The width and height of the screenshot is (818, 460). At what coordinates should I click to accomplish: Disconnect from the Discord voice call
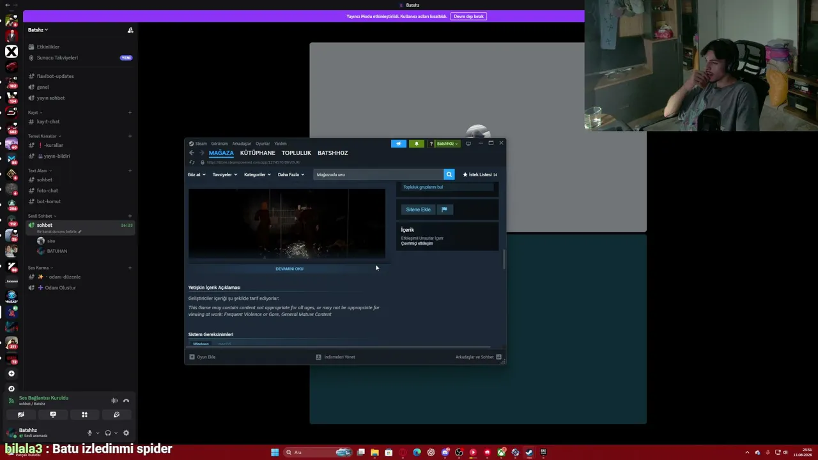pos(126,401)
